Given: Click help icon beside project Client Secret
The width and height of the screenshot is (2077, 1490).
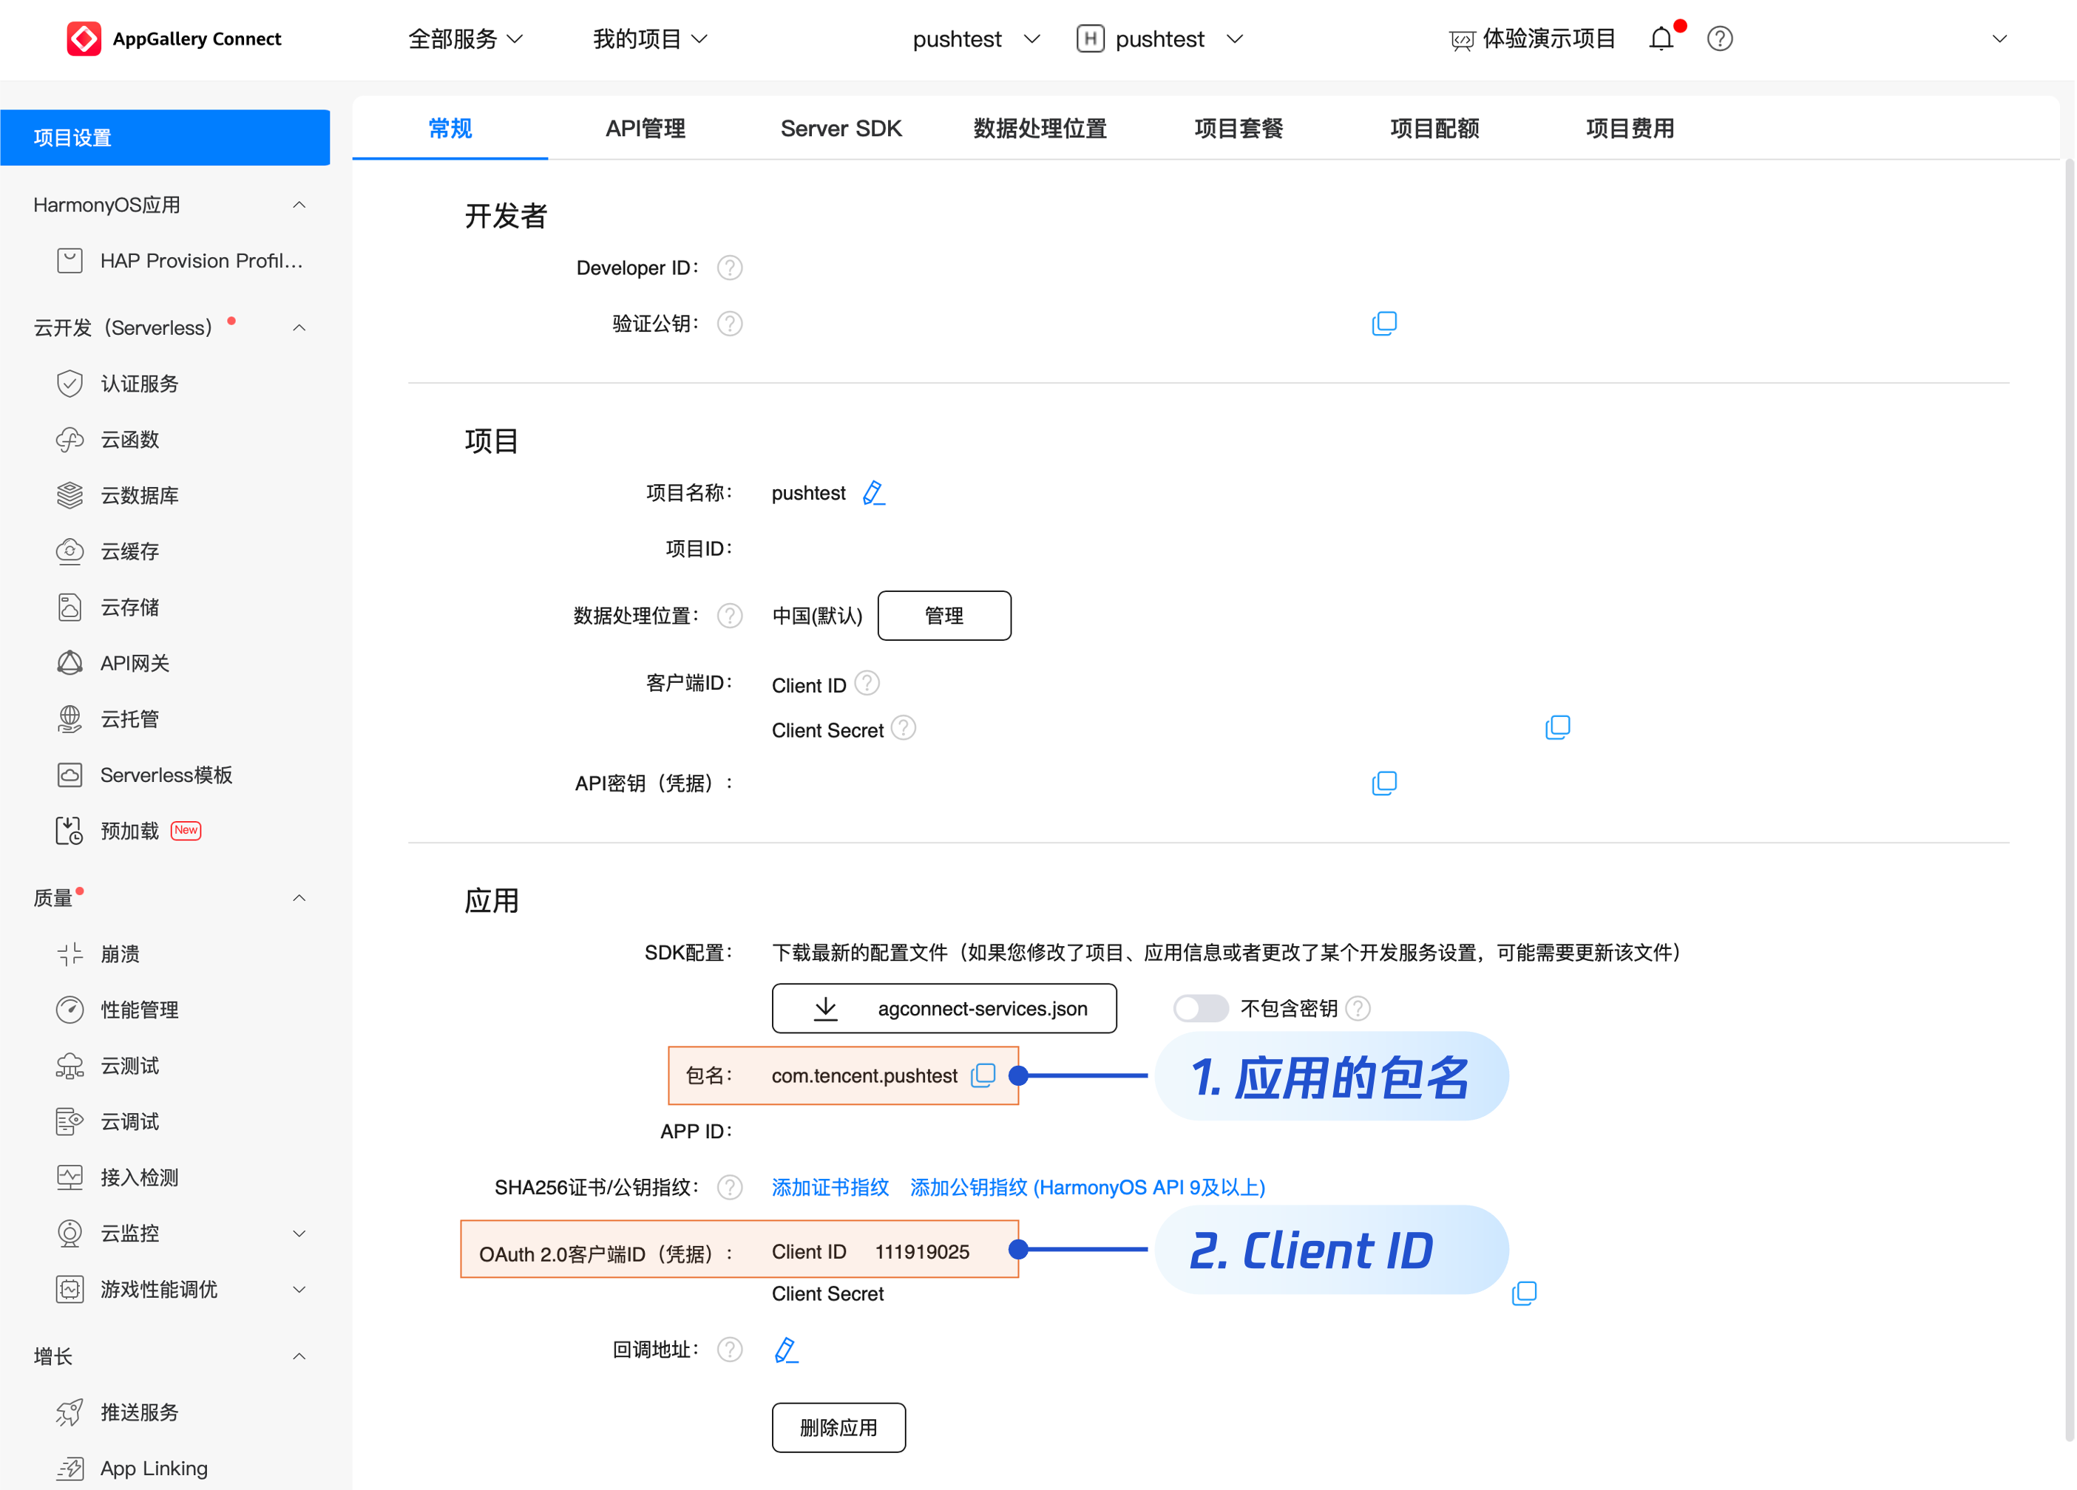Looking at the screenshot, I should point(903,729).
